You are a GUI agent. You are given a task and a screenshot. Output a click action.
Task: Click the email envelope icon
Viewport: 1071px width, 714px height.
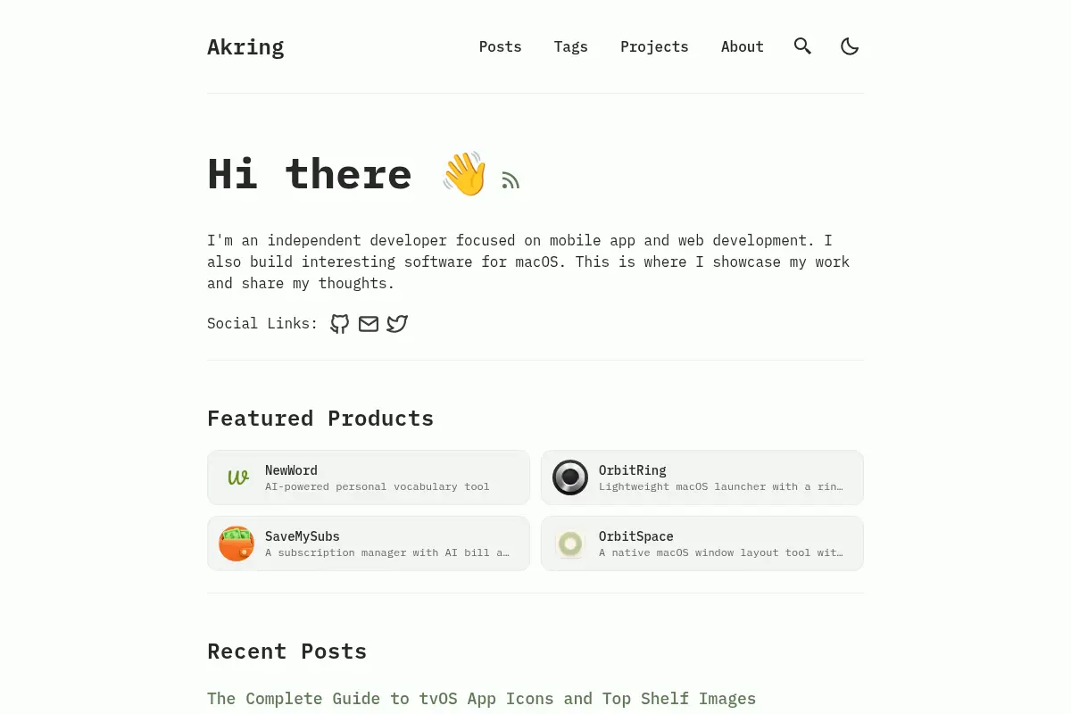(x=369, y=324)
